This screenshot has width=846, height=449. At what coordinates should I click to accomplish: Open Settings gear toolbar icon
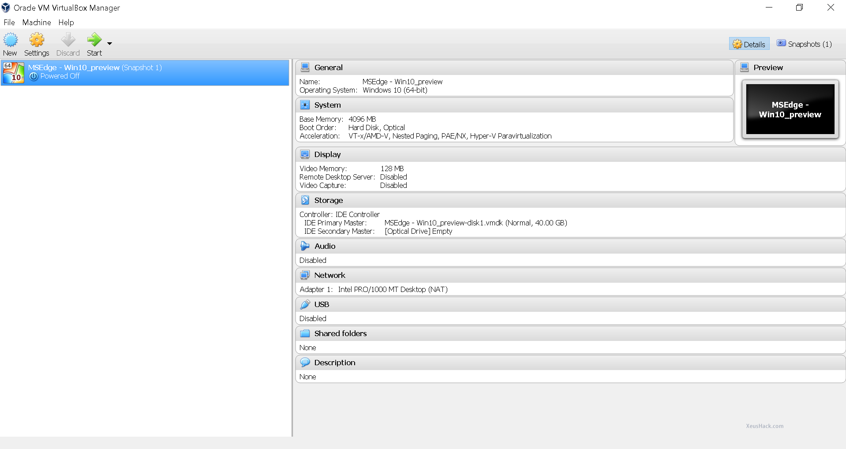[x=37, y=40]
